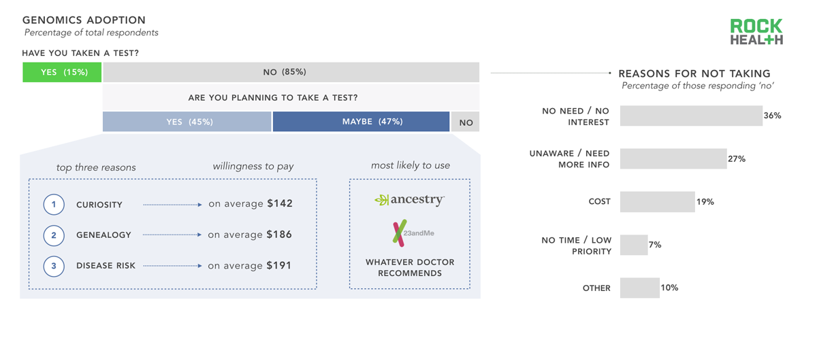Select the circled number 2 icon
This screenshot has height=340, width=817.
(x=54, y=235)
